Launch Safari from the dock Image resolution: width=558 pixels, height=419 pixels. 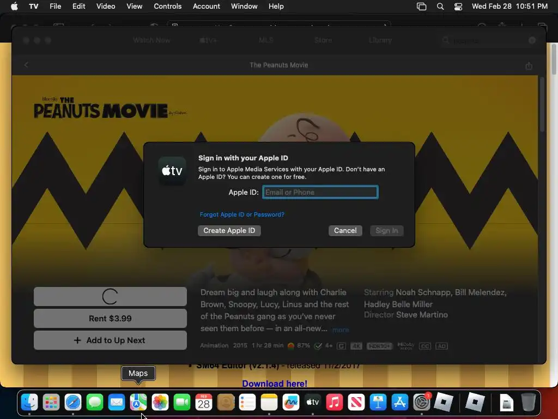tap(73, 403)
